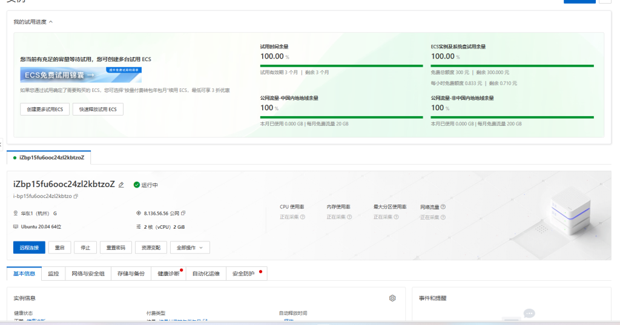Screen dimensions: 620x325
Task: Select the 健康诊断 tab
Action: click(x=168, y=274)
